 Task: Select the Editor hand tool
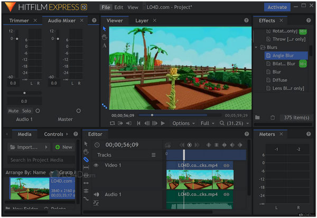[86, 152]
